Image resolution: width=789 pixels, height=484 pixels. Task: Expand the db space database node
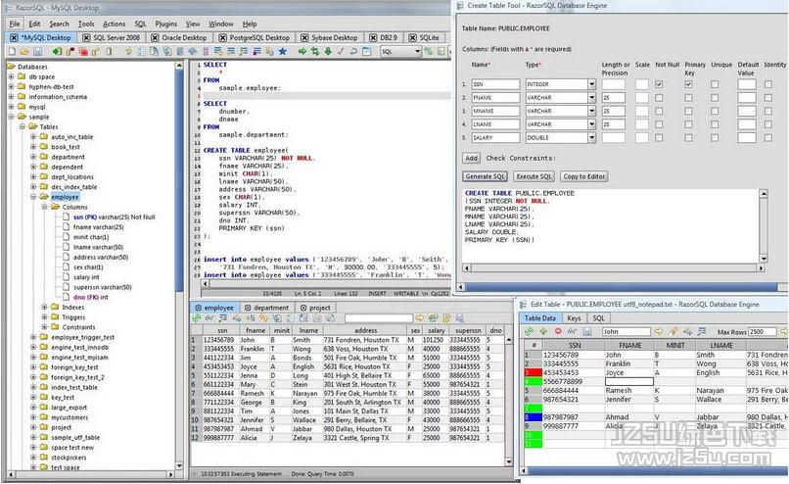coord(11,77)
